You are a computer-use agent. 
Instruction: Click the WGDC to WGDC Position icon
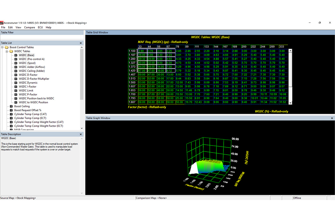click(x=16, y=102)
